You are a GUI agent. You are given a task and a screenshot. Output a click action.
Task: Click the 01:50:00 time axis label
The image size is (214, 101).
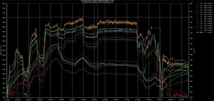tap(170, 100)
